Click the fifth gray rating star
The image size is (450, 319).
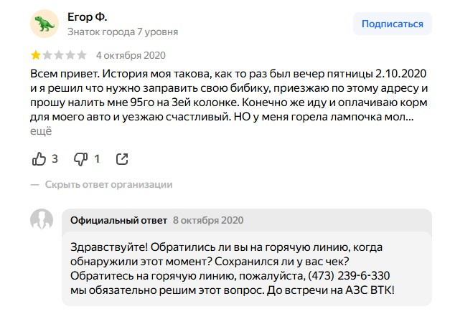pos(82,54)
